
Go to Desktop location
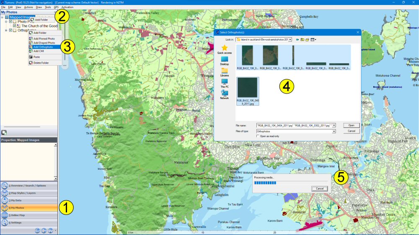tap(225, 61)
